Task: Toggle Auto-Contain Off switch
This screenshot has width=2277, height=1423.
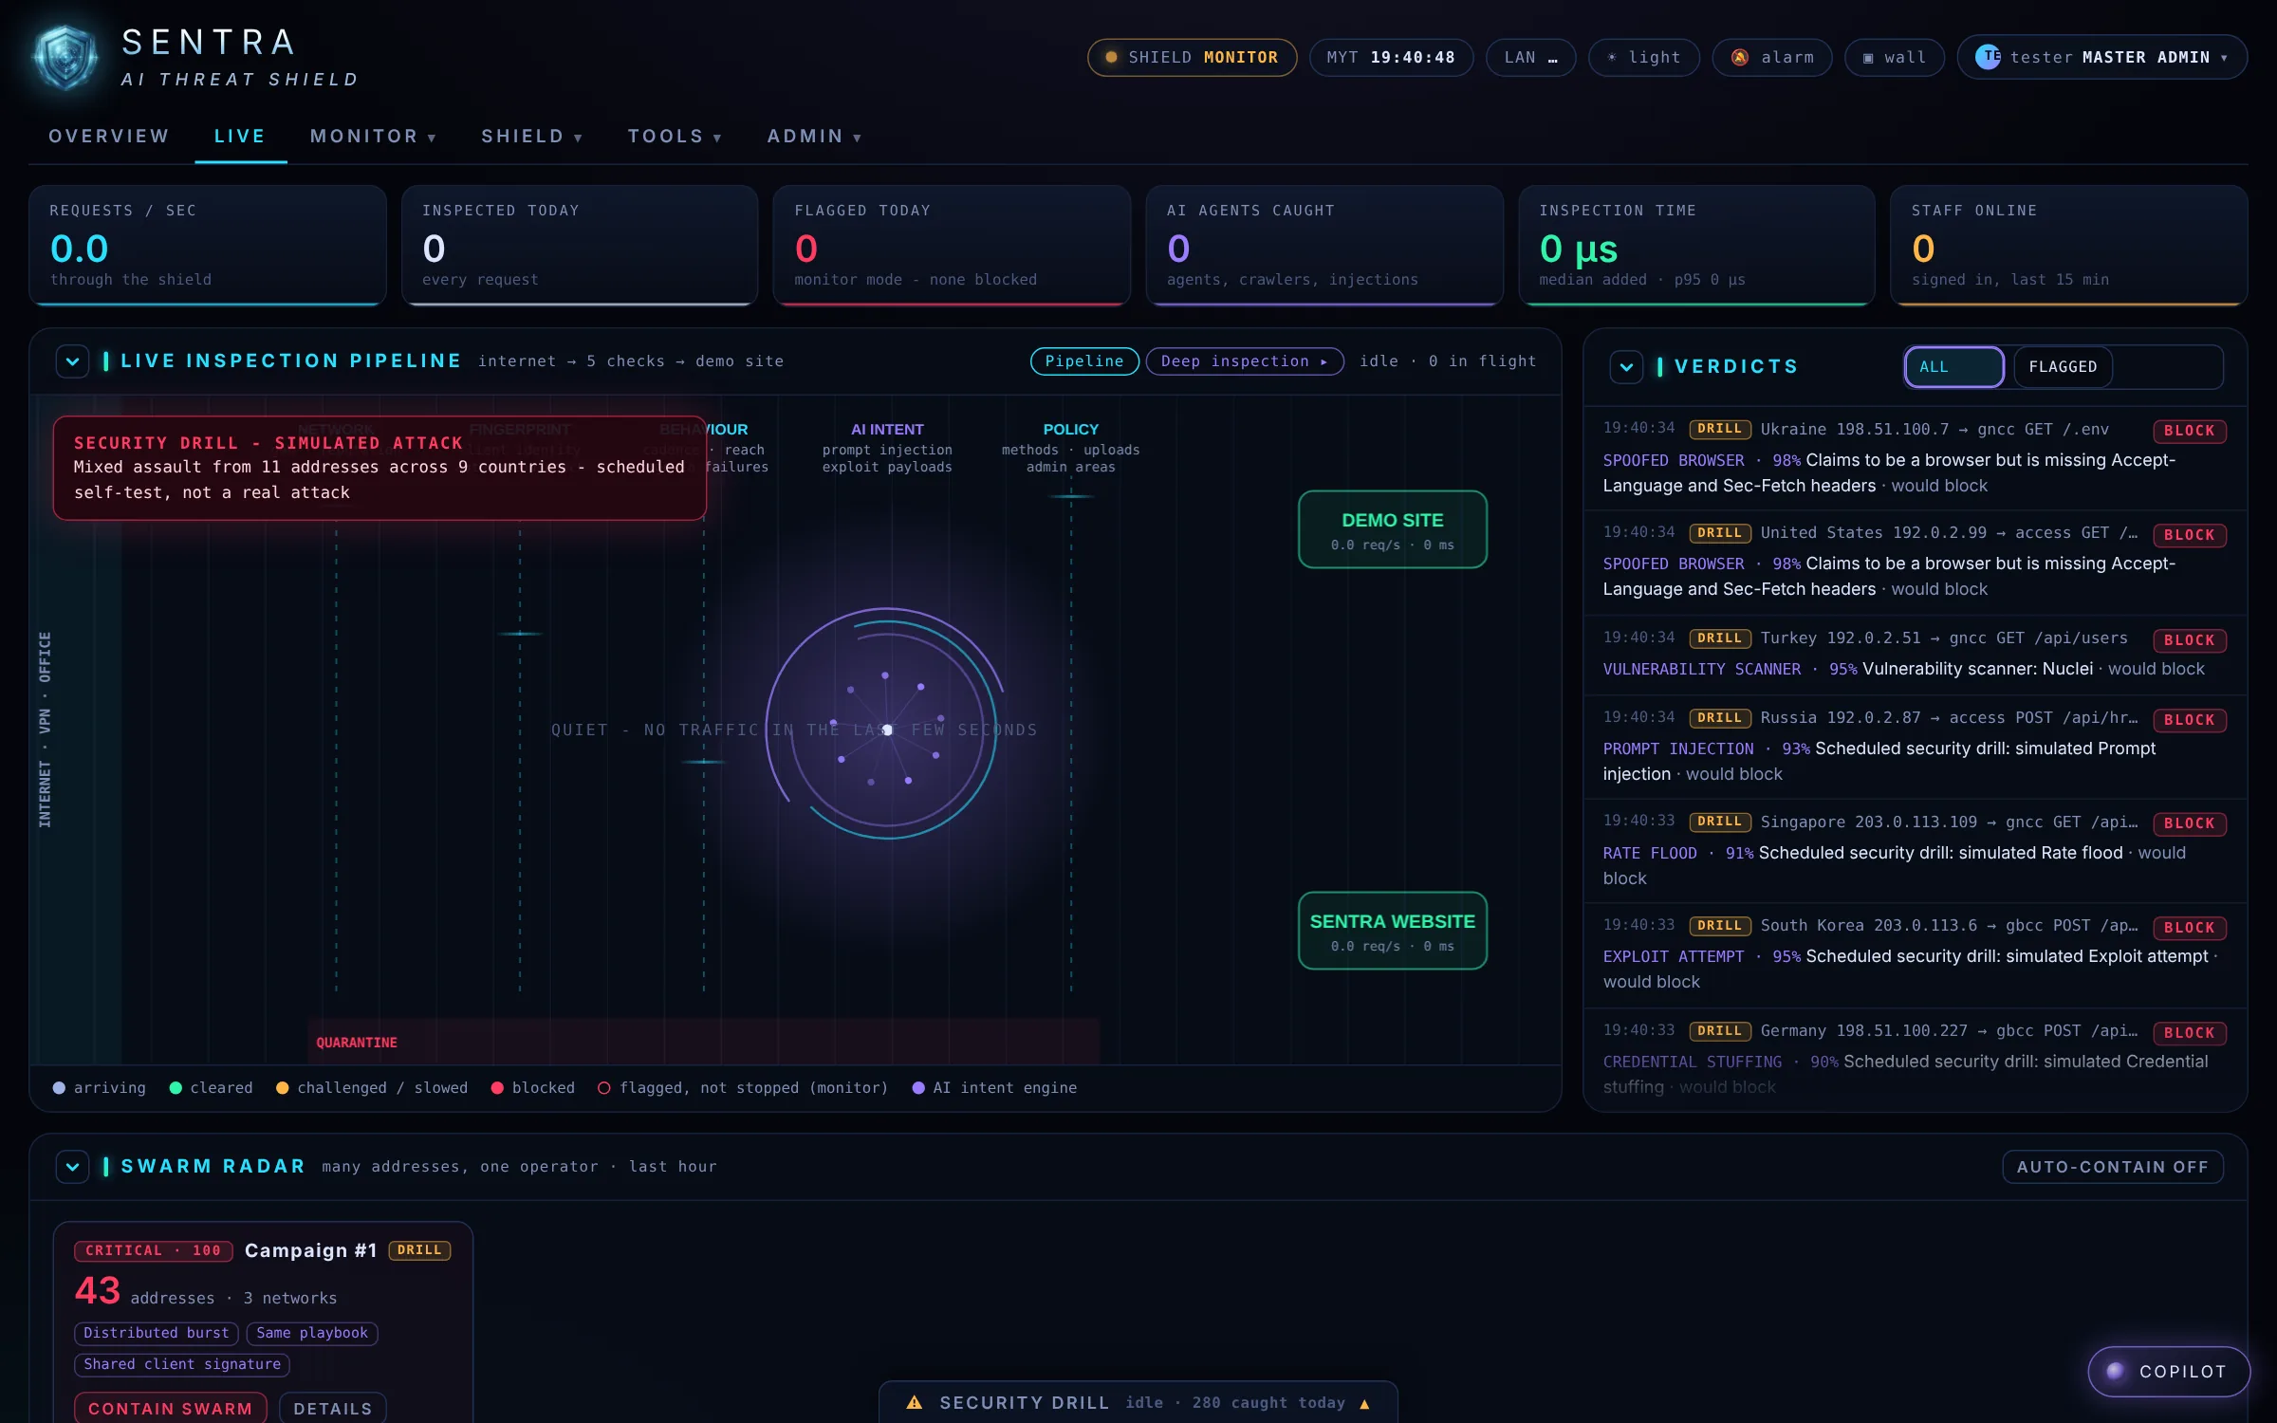Action: tap(2113, 1167)
